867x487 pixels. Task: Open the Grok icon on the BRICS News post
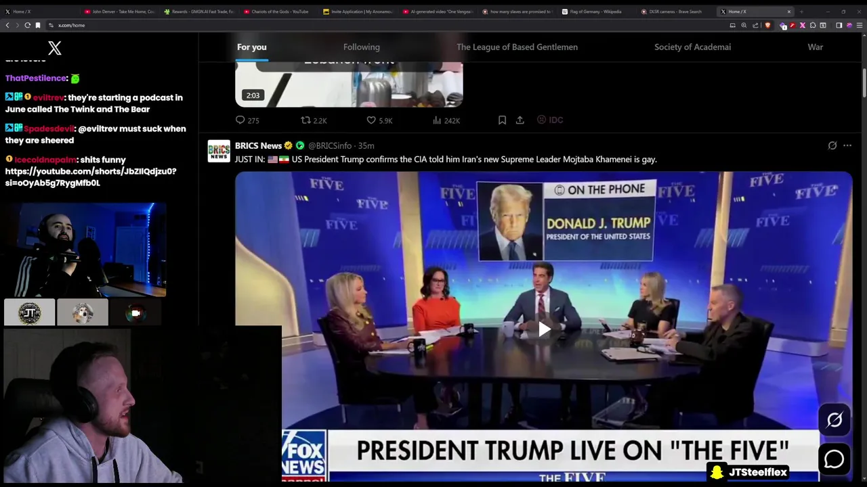[x=832, y=145]
